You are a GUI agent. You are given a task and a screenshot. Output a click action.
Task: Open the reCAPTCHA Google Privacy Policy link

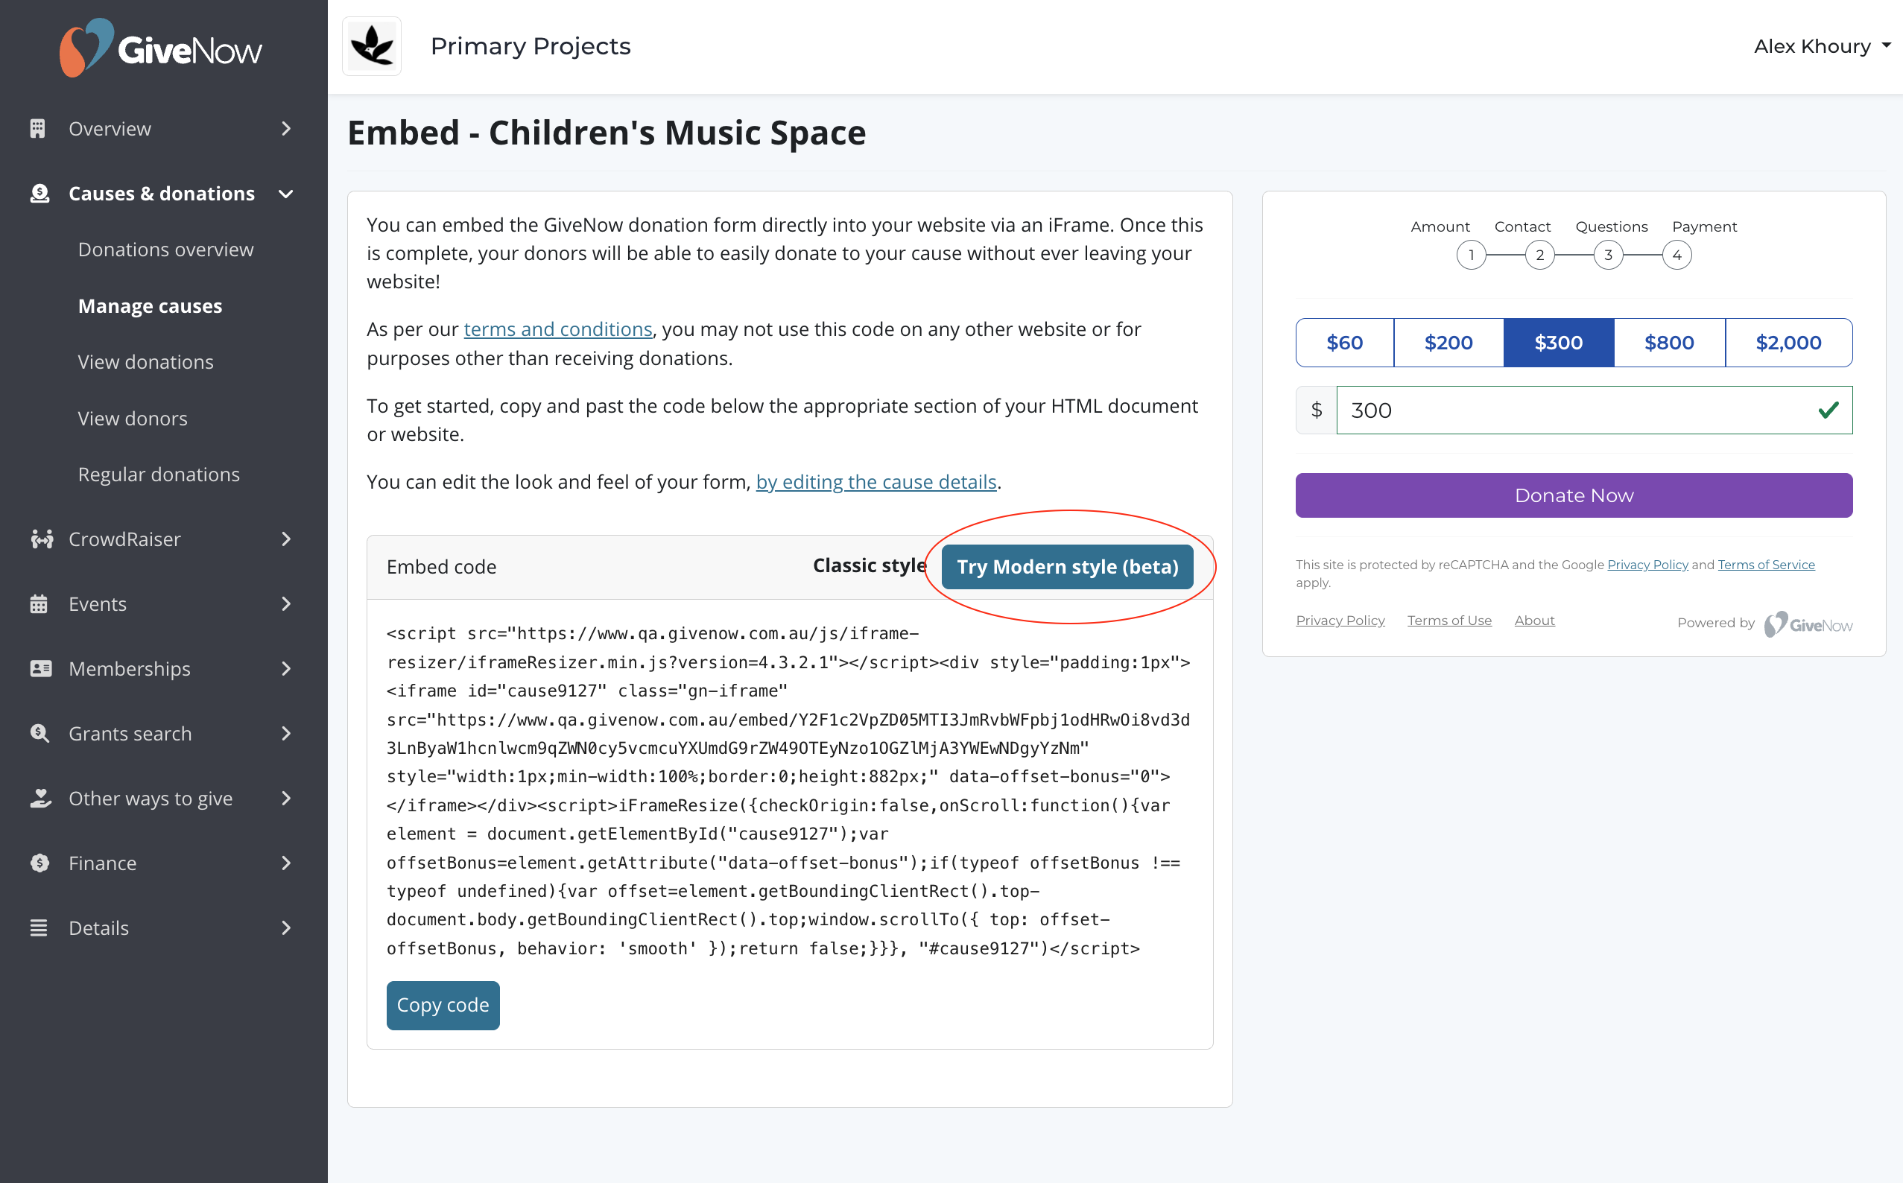(1647, 565)
